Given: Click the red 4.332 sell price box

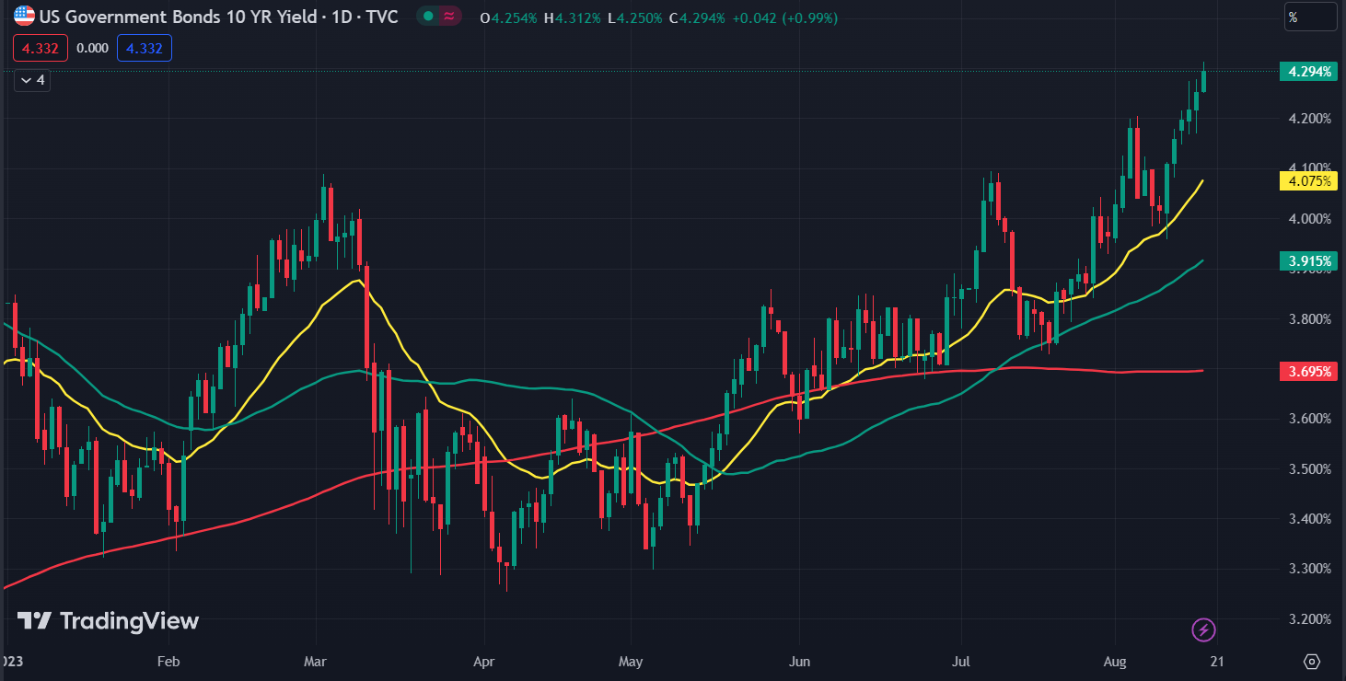Looking at the screenshot, I should (x=40, y=48).
